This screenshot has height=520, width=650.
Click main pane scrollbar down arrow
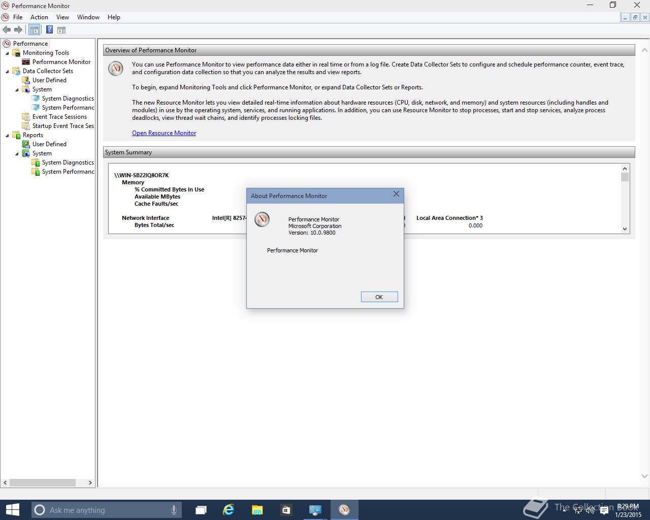click(644, 476)
